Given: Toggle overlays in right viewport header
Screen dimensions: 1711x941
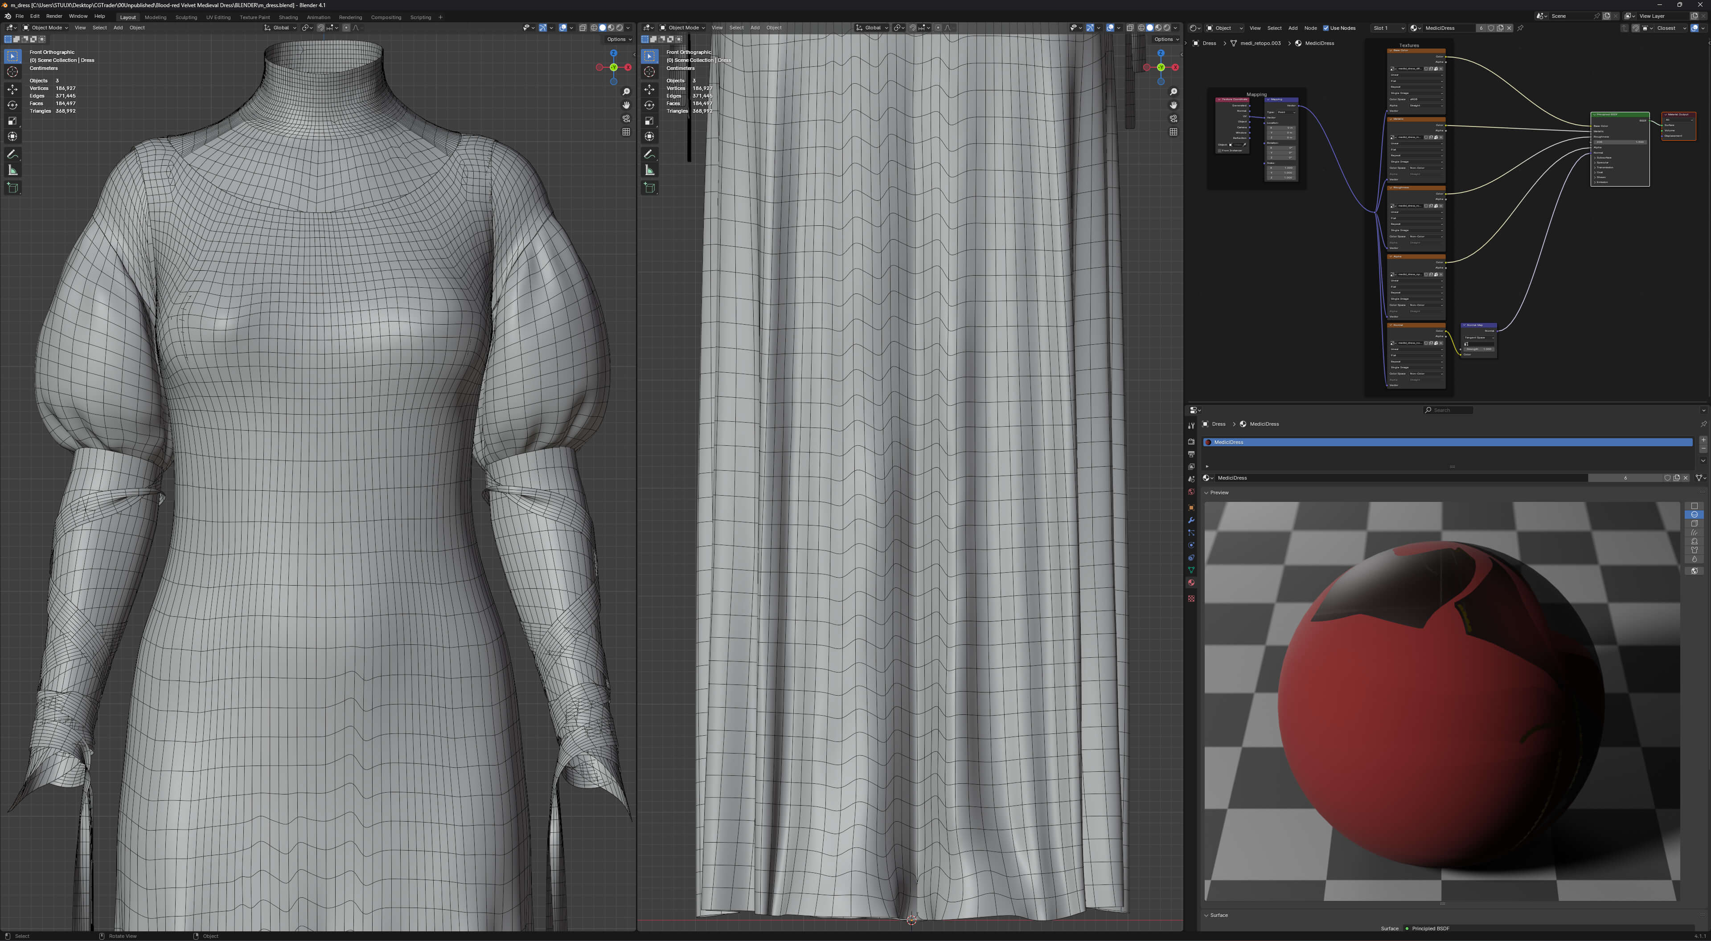Looking at the screenshot, I should 1110,28.
